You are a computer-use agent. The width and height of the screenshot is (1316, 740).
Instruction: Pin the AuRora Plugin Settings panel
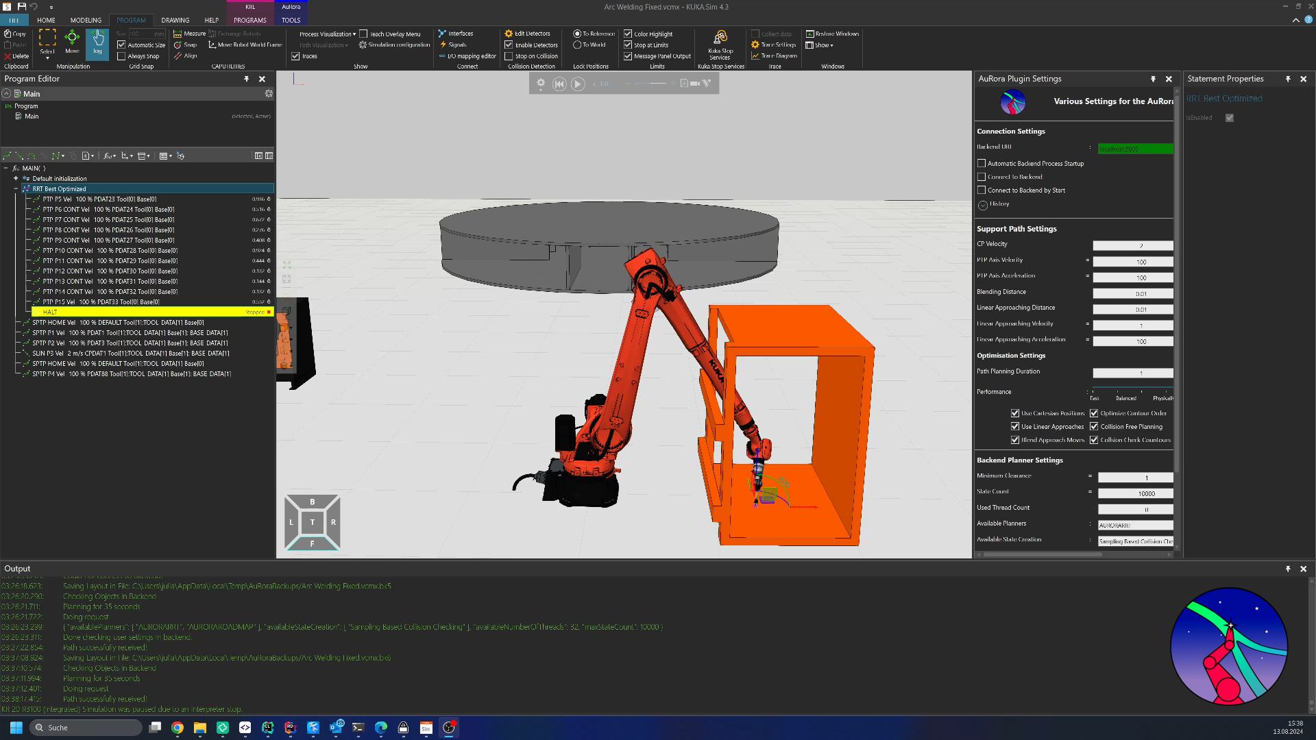coord(1153,79)
